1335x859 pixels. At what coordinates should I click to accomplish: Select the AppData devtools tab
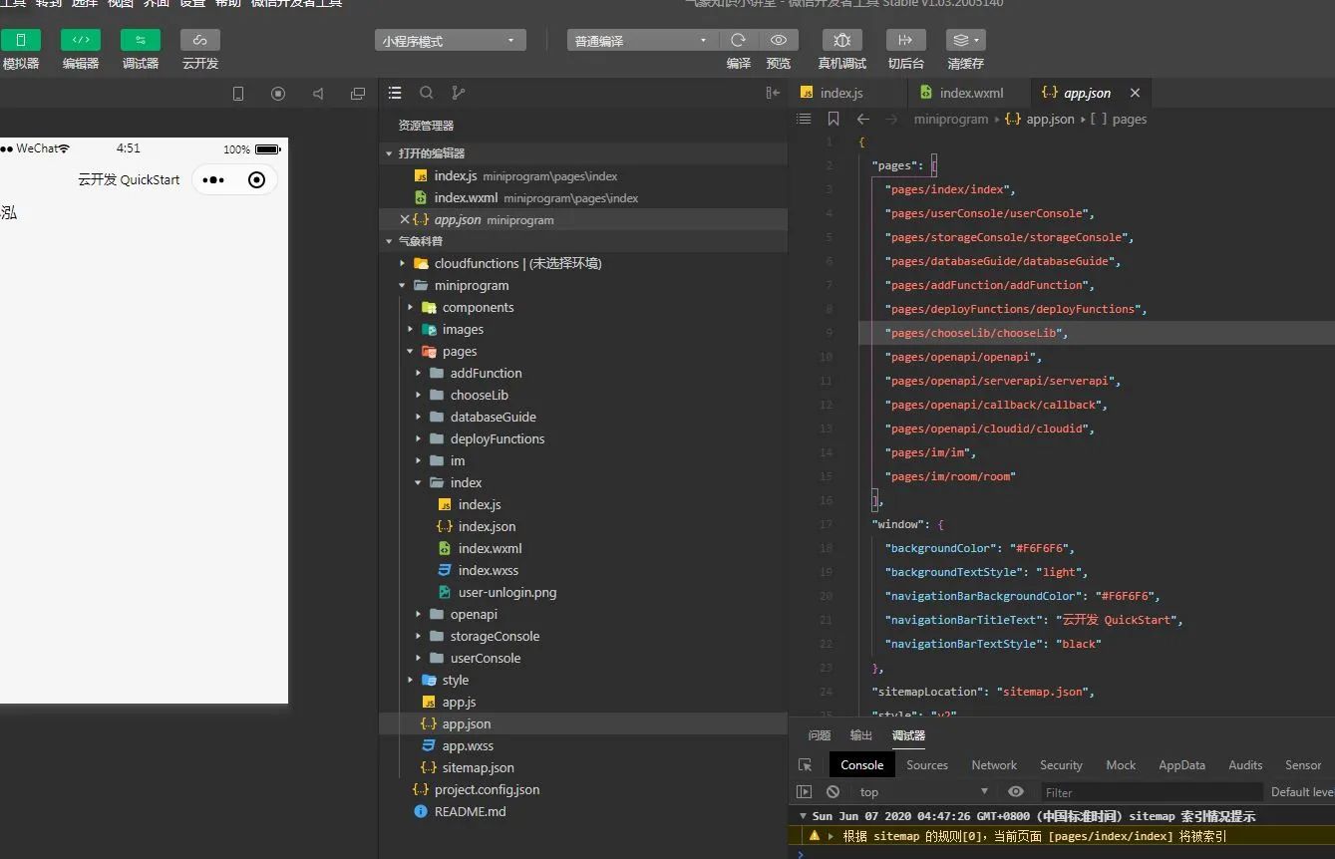tap(1181, 765)
